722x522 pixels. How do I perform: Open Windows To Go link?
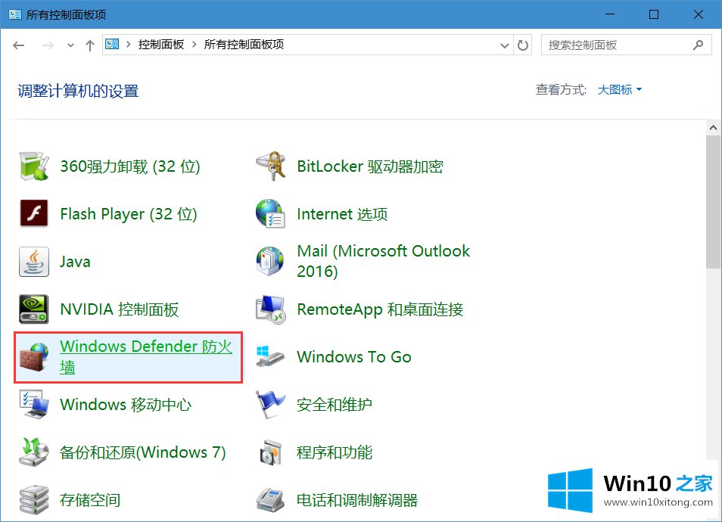(354, 357)
